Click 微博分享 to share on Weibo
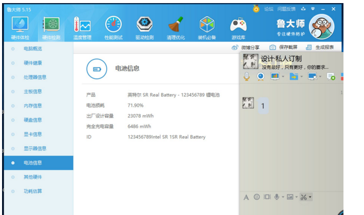The width and height of the screenshot is (364, 215). [245, 47]
